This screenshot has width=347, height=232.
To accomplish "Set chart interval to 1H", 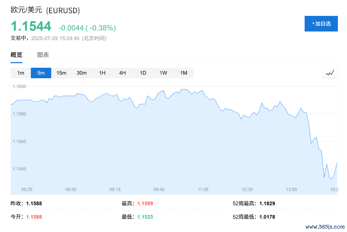I will [x=102, y=73].
